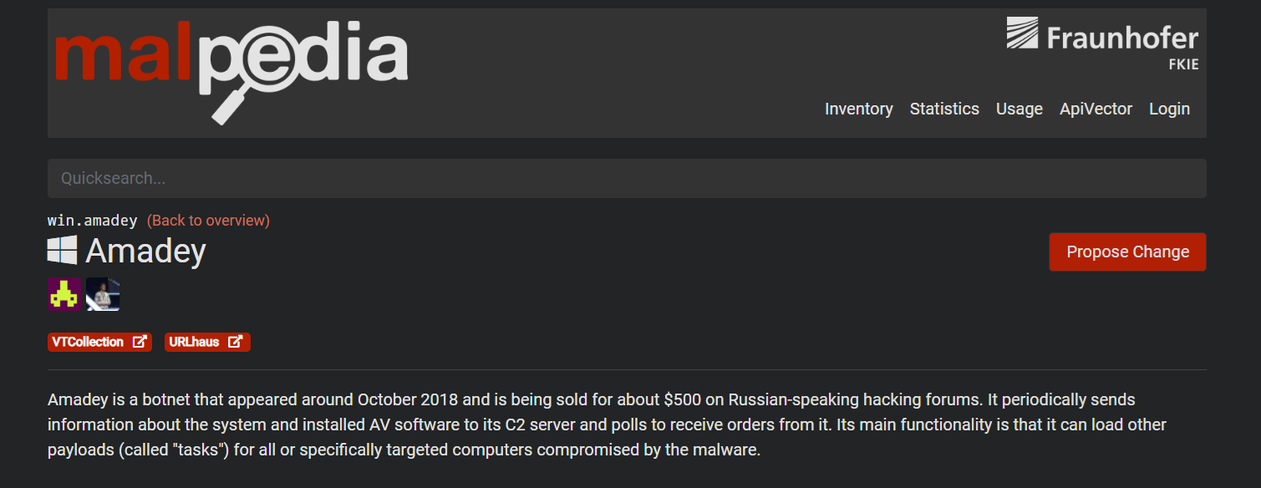Focus the Quicksearch input field

[627, 178]
